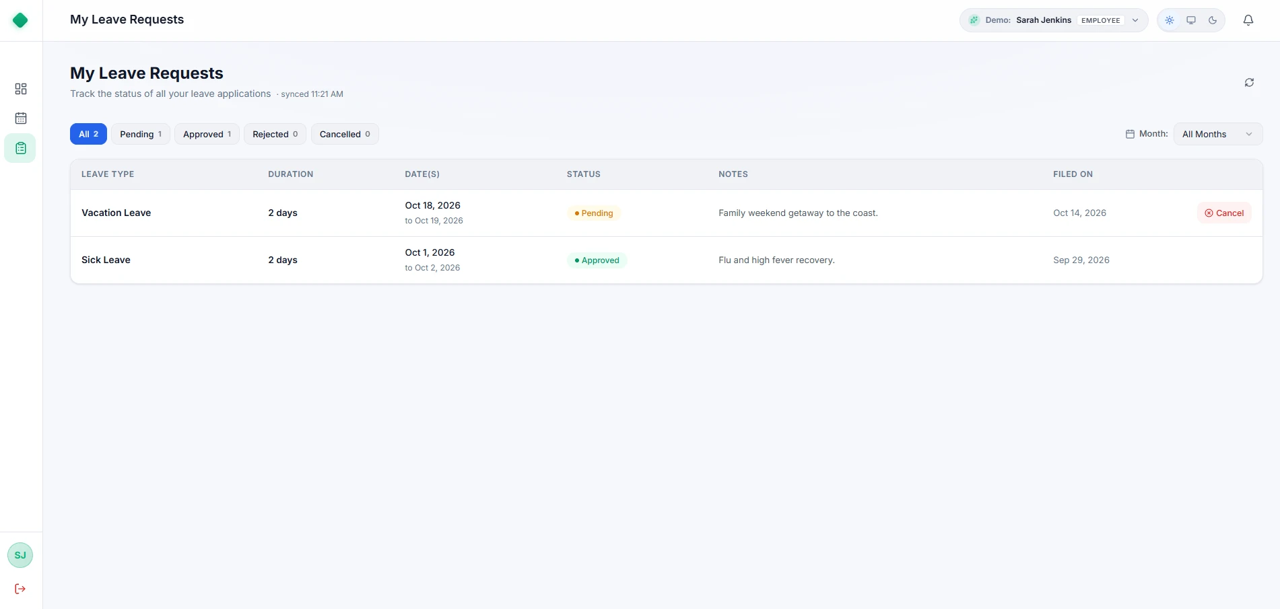
Task: Click the NOTES column header
Action: pyautogui.click(x=733, y=174)
